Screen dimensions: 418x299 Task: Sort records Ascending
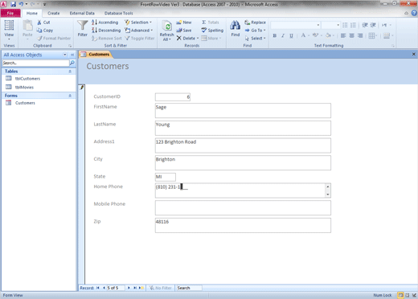pos(105,23)
